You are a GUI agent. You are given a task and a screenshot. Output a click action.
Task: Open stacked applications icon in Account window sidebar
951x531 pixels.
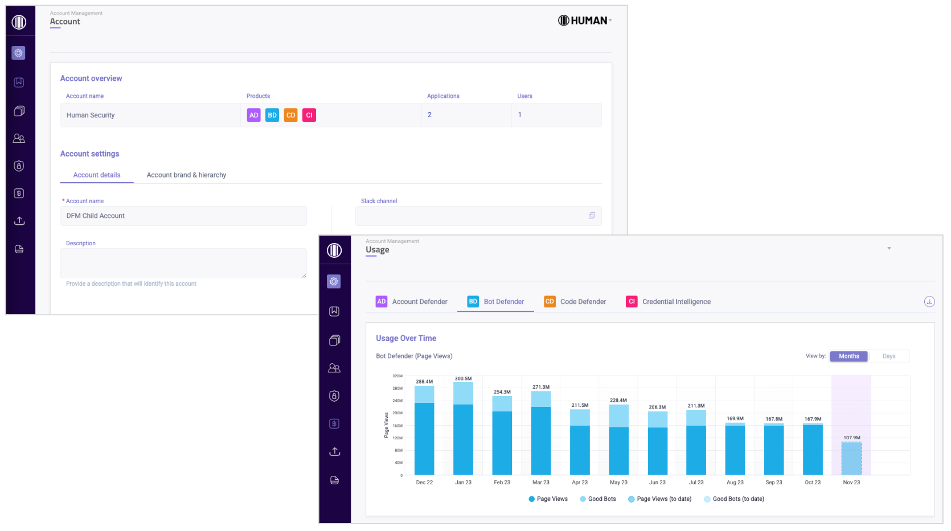point(19,111)
